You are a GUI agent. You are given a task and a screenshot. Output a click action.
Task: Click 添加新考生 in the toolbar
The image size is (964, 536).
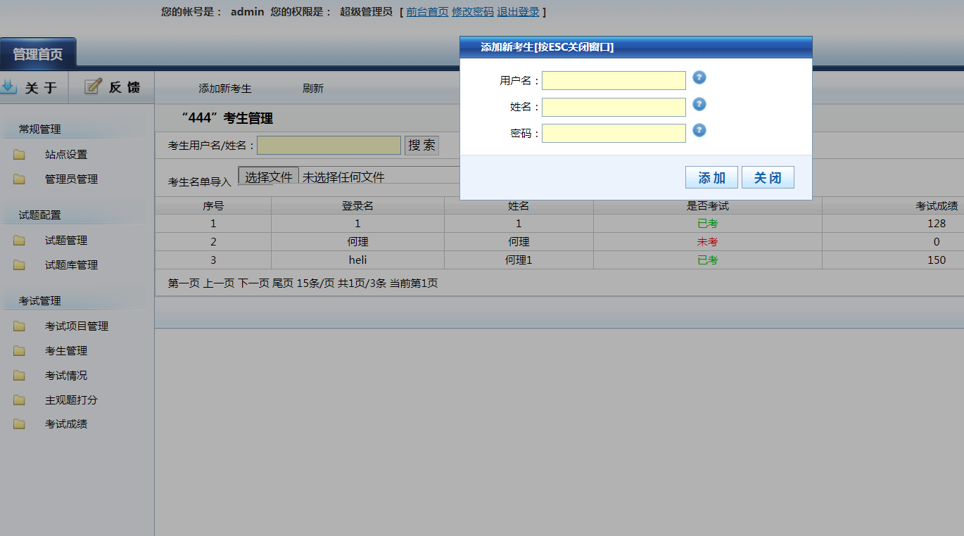point(225,89)
